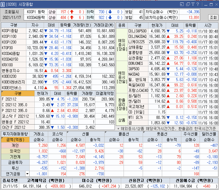219x190 pixels.
Task: Select the 기관계 investor row label
Action: pos(15,157)
